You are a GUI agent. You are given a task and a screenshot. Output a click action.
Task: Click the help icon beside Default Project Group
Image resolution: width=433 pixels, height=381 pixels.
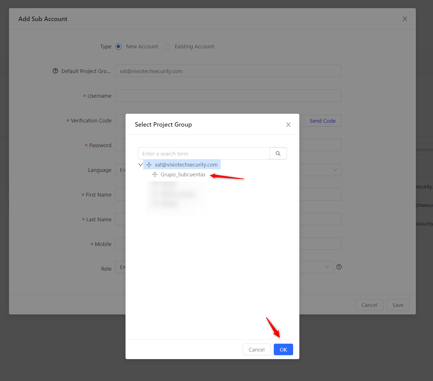tap(55, 71)
